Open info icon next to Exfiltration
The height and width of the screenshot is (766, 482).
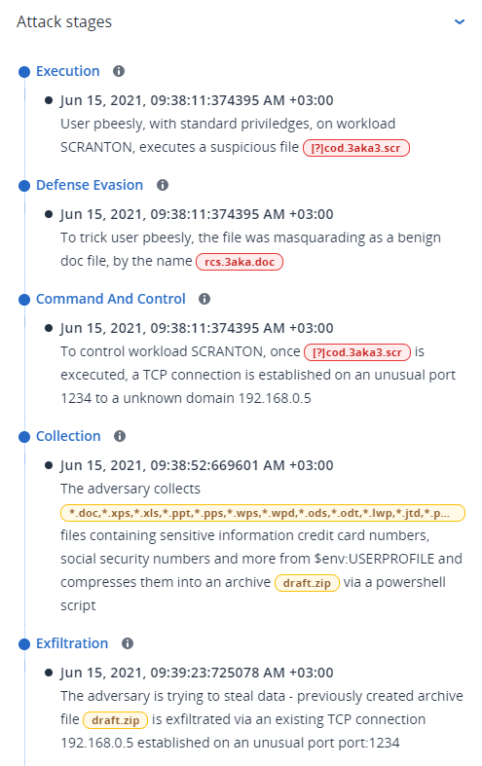pyautogui.click(x=128, y=643)
